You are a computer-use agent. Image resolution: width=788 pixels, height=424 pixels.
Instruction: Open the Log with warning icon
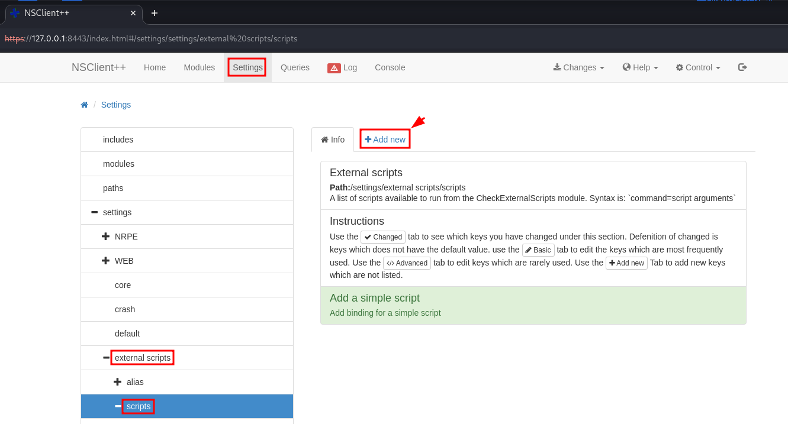point(342,67)
